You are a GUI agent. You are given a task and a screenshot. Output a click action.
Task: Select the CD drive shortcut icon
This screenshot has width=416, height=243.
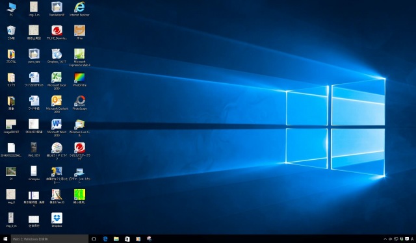(x=57, y=151)
